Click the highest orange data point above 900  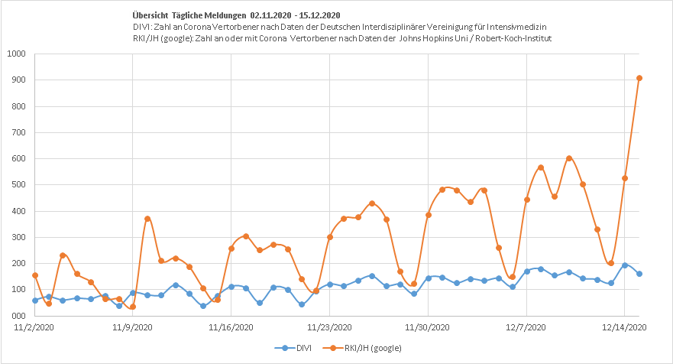click(x=639, y=78)
